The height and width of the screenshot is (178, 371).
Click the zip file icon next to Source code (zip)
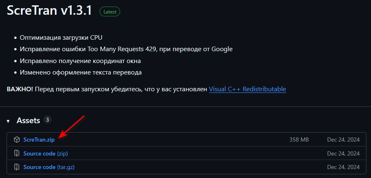17,153
